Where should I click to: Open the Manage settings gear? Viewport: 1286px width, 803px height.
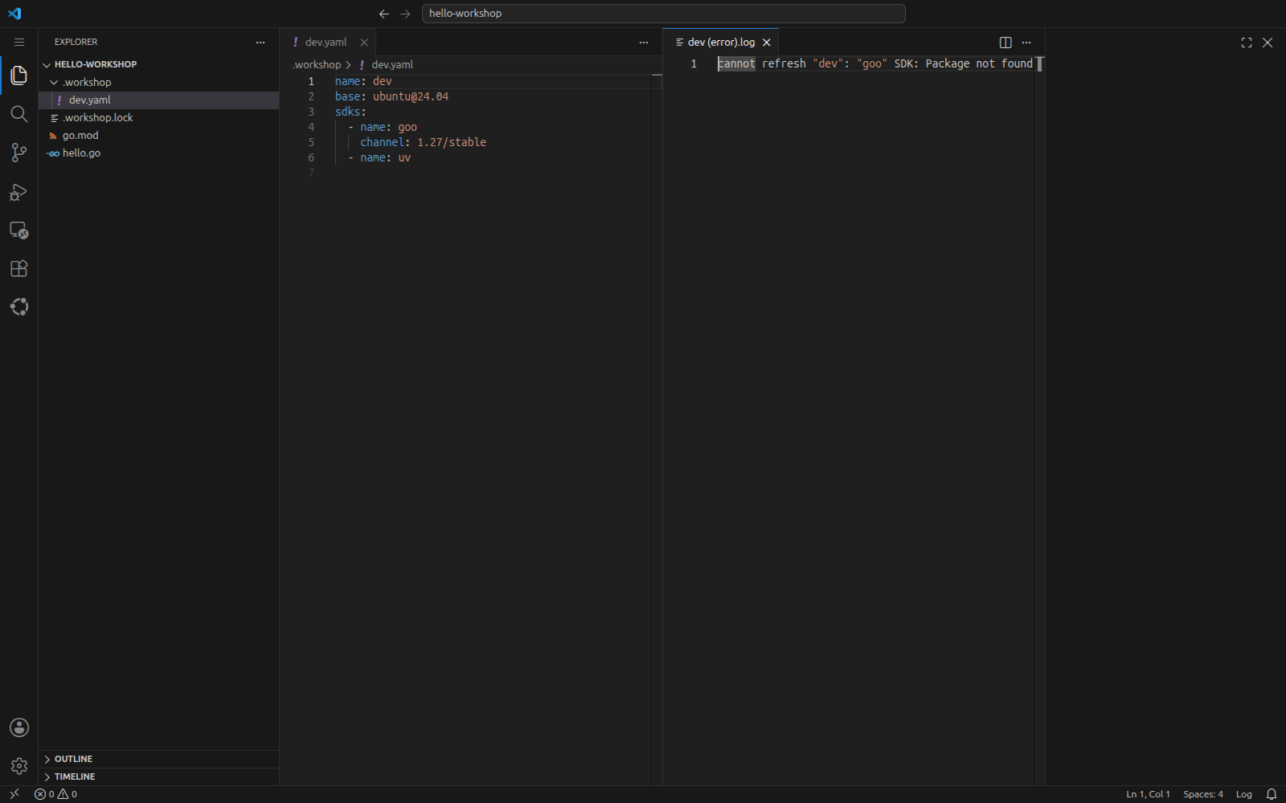[19, 766]
